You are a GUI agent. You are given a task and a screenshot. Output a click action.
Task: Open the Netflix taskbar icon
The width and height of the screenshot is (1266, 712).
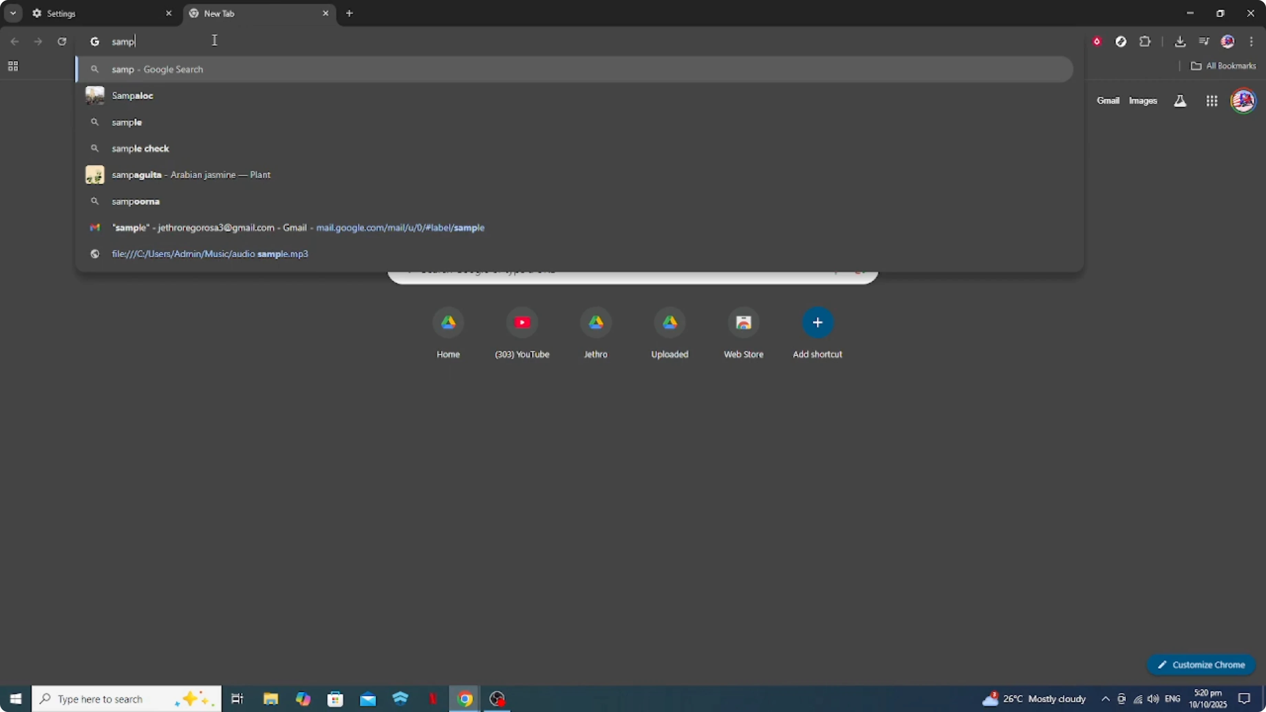click(433, 699)
